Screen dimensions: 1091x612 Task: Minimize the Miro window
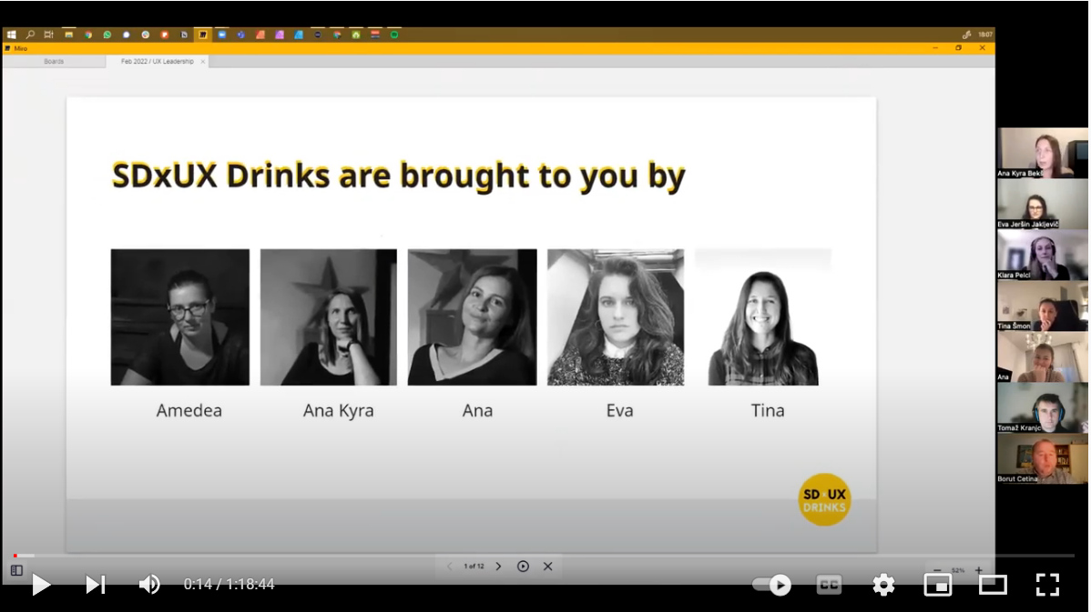tap(935, 48)
